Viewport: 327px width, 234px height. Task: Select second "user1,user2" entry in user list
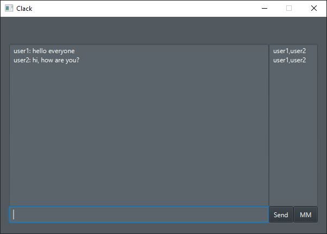[289, 60]
